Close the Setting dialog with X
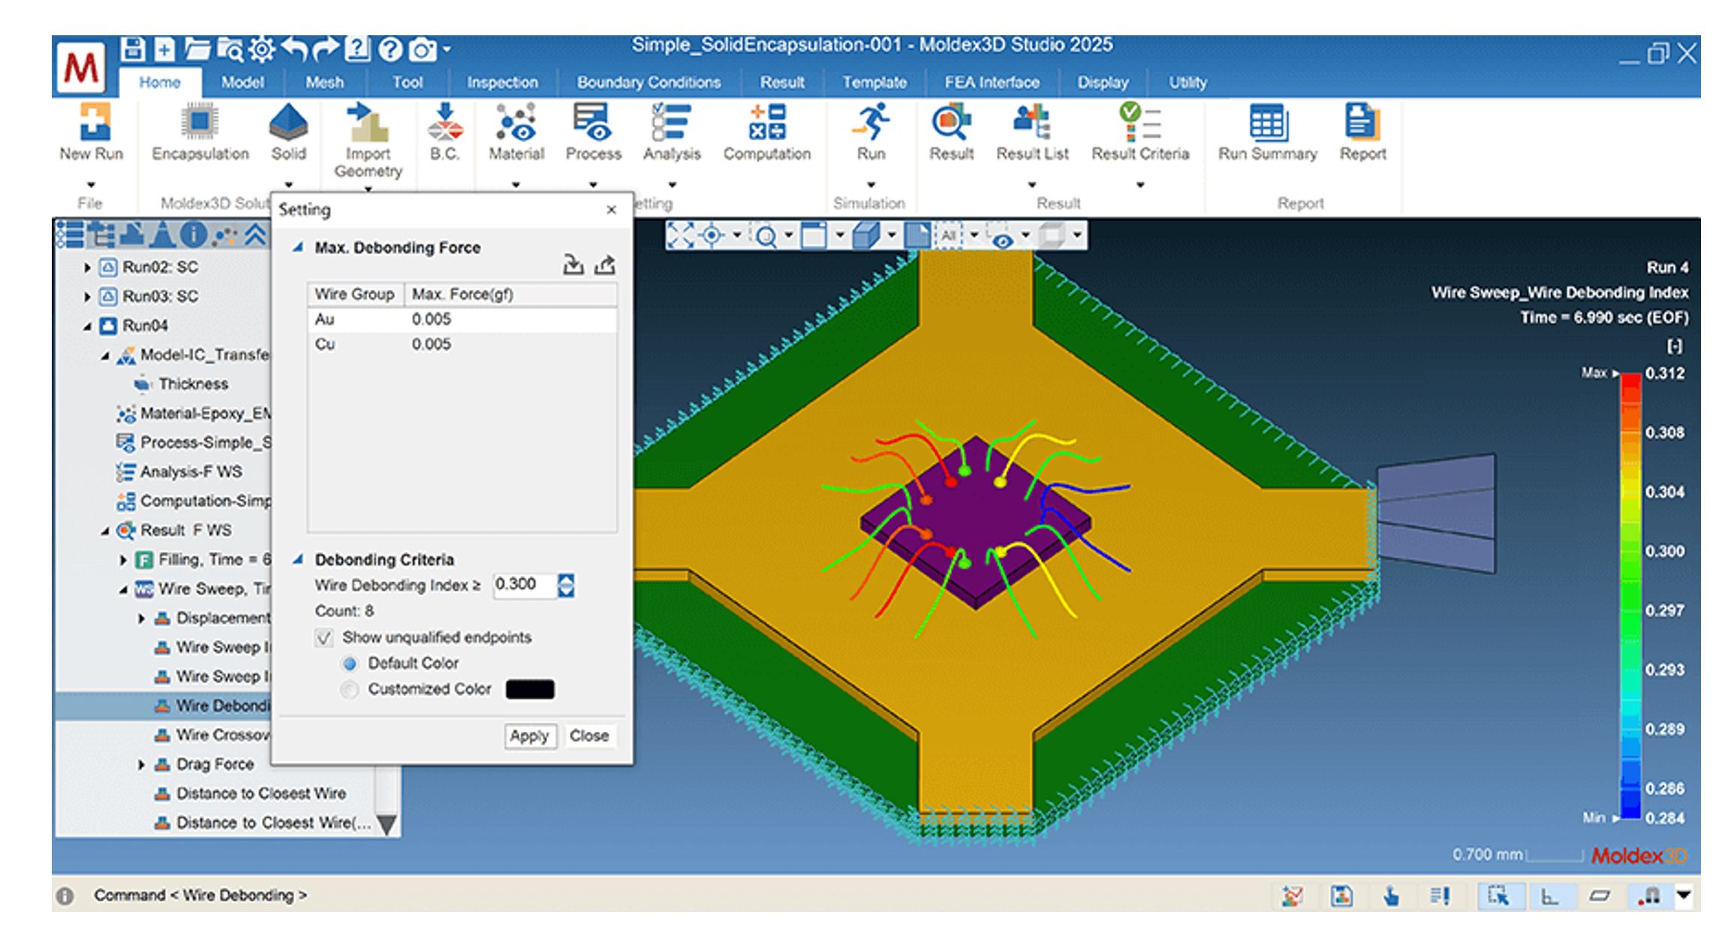 [611, 210]
